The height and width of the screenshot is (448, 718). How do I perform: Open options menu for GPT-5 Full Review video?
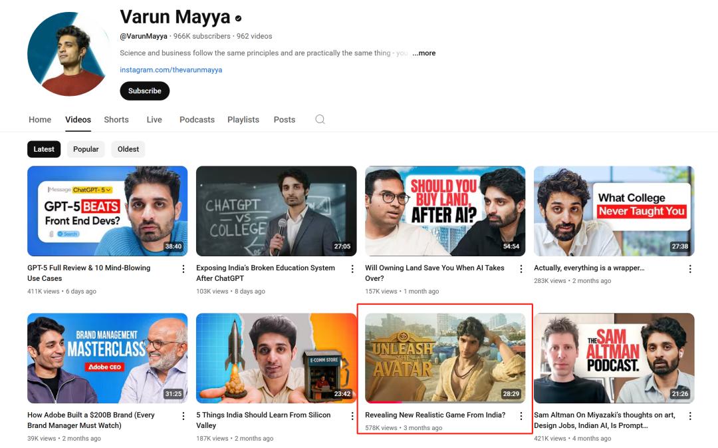(183, 269)
